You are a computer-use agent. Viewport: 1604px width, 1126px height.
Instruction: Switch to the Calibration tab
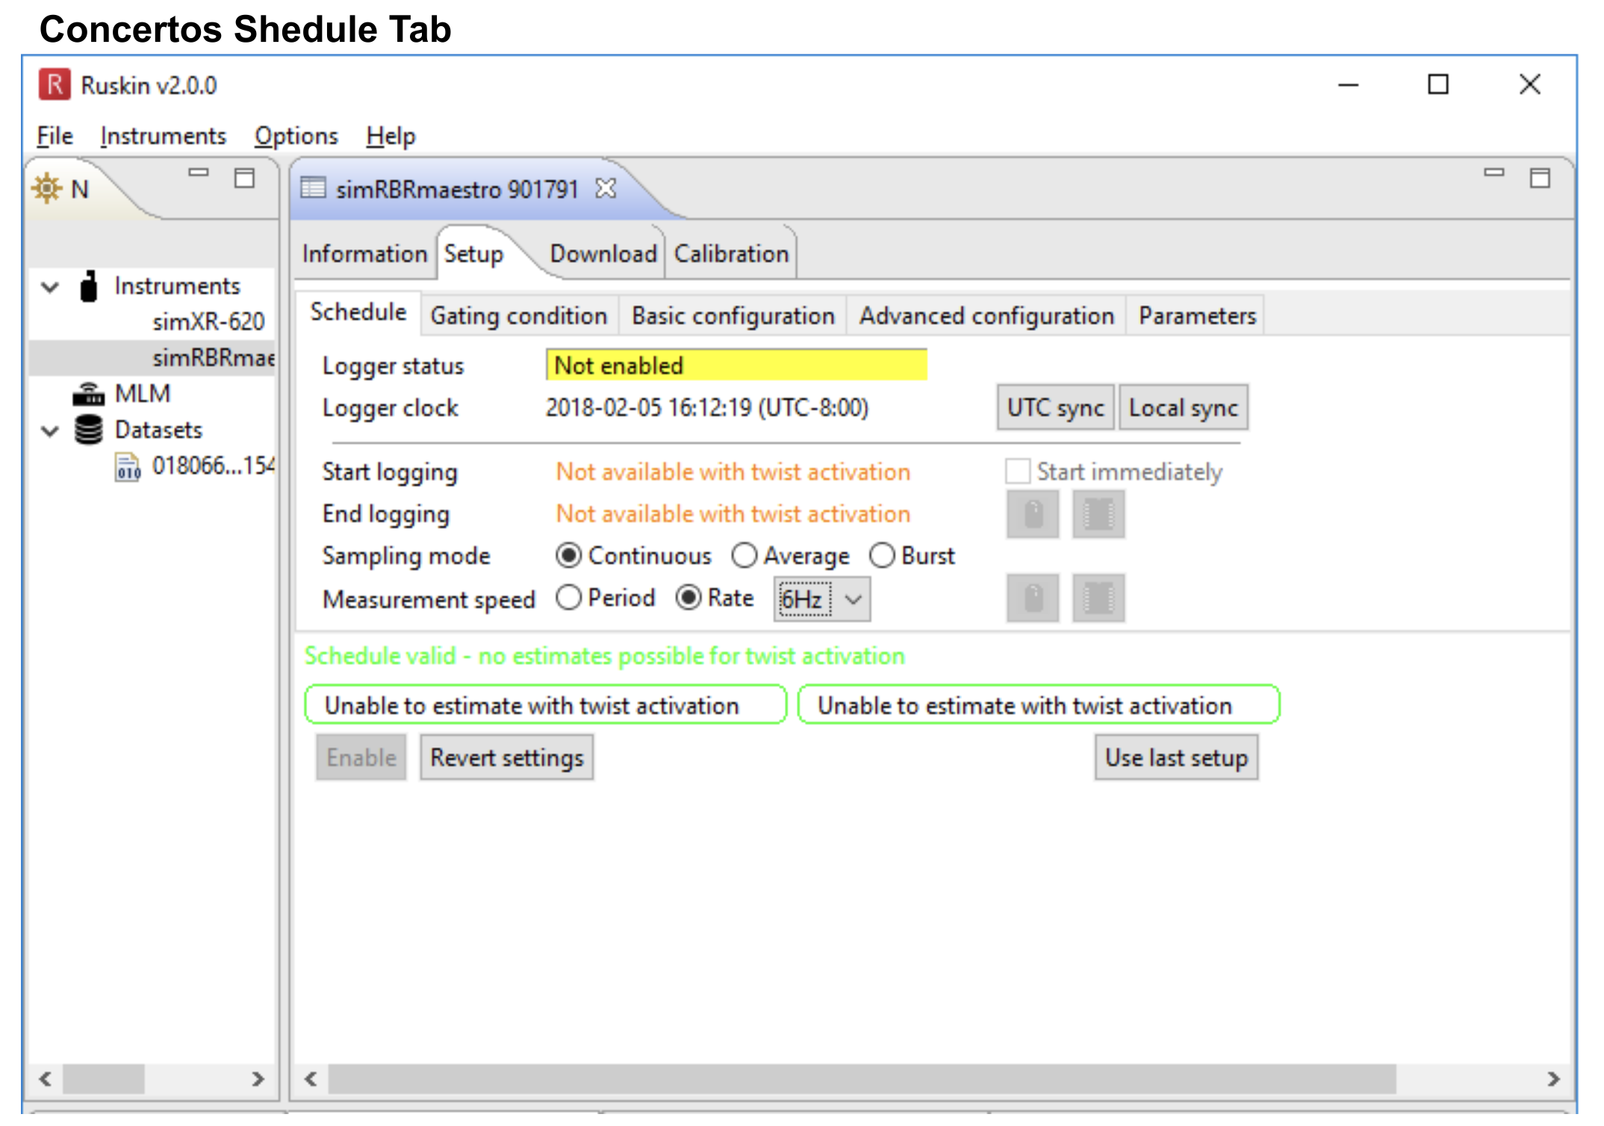731,254
